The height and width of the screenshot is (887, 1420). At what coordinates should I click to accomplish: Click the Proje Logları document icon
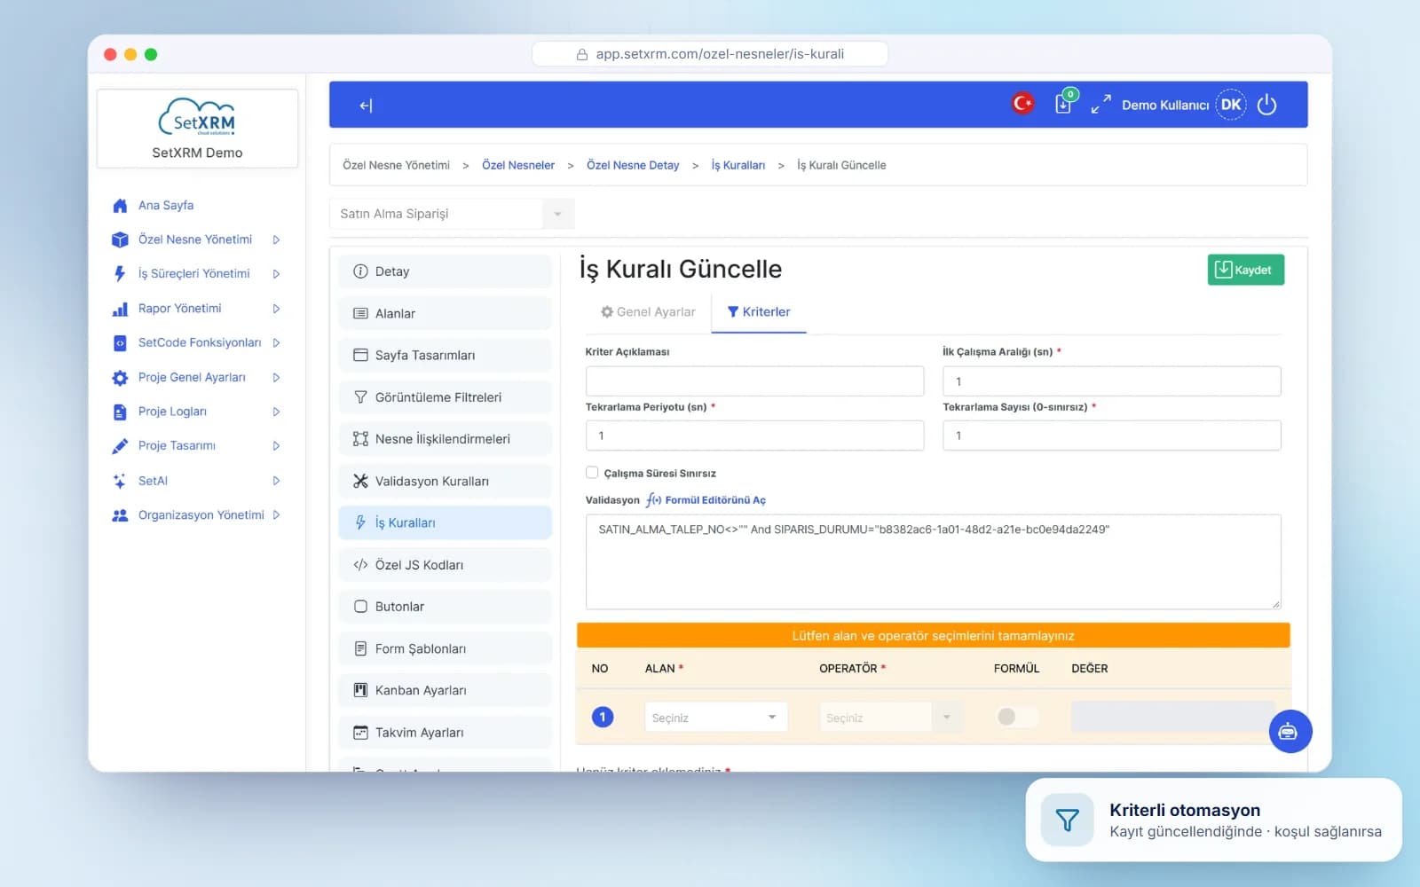pyautogui.click(x=120, y=412)
